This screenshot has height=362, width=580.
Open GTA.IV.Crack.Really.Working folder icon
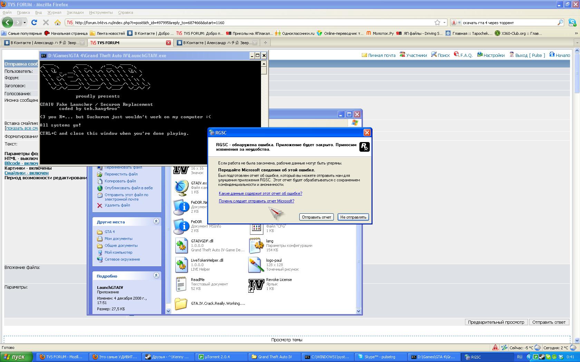pyautogui.click(x=181, y=304)
